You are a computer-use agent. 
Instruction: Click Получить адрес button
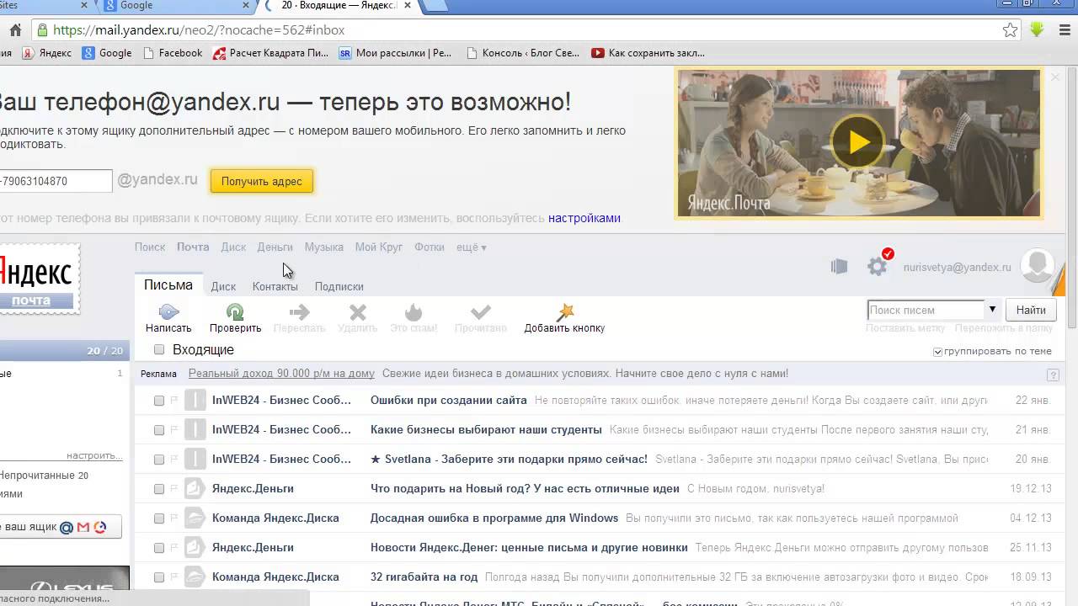[262, 181]
